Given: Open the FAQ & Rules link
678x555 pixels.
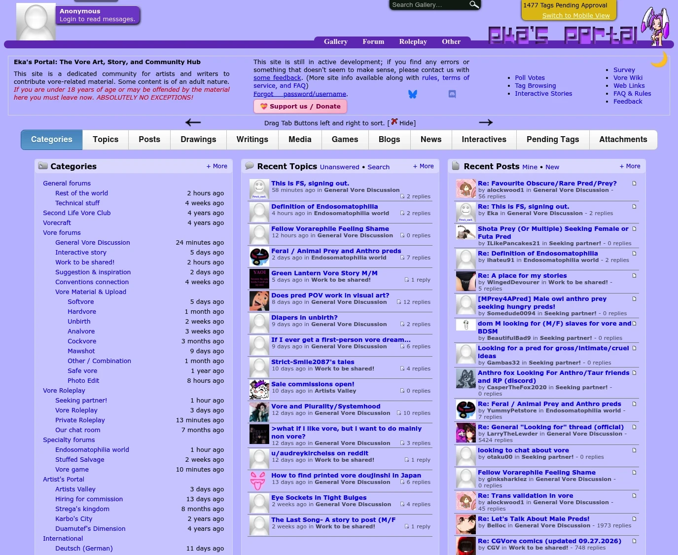Looking at the screenshot, I should (x=632, y=94).
